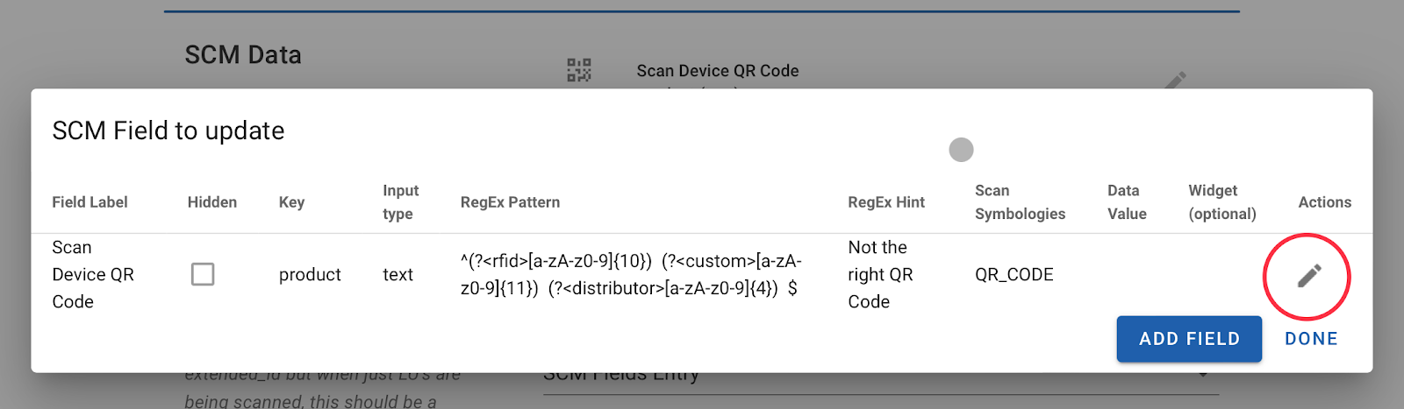This screenshot has width=1404, height=409.
Task: Select the QR_CODE symbology cell
Action: click(x=1014, y=274)
